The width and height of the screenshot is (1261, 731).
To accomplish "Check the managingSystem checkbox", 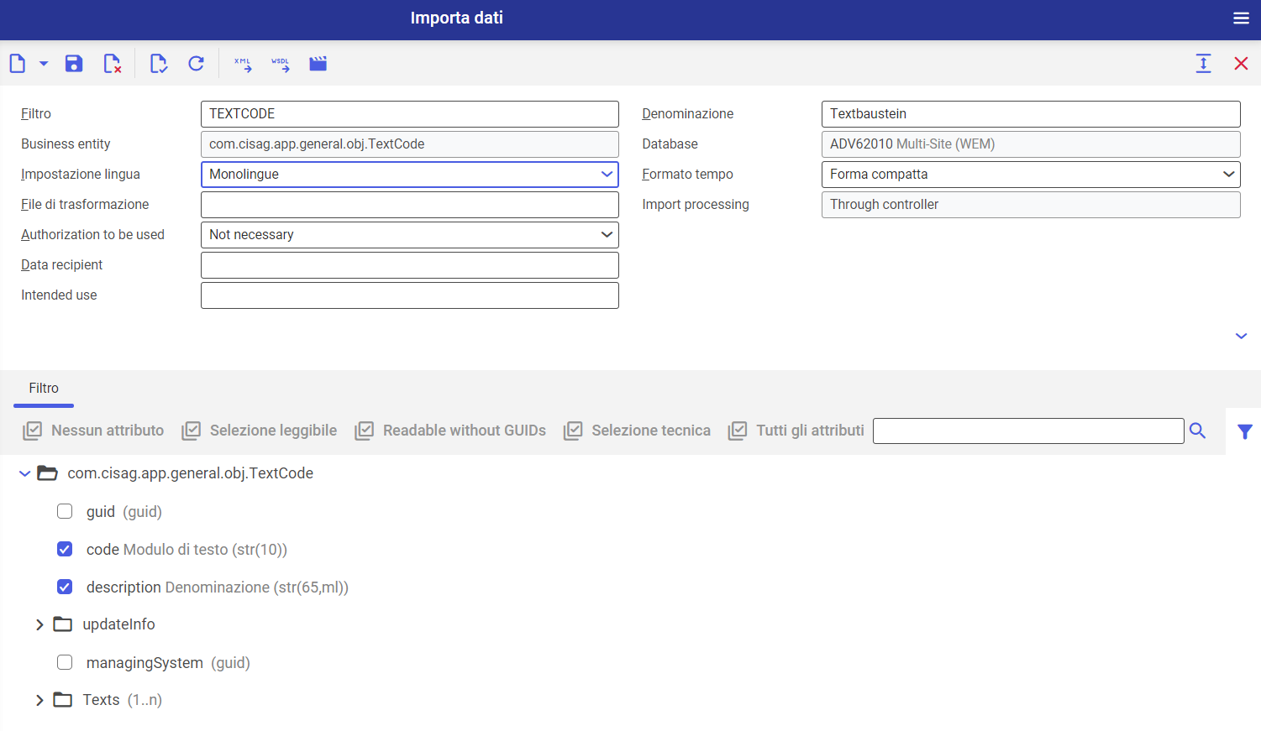I will (65, 663).
